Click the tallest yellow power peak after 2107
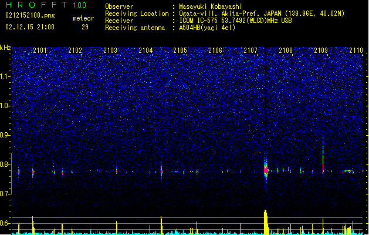The image size is (369, 235). [x=266, y=222]
